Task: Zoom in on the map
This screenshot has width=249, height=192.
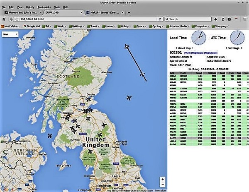Action: (x=163, y=179)
